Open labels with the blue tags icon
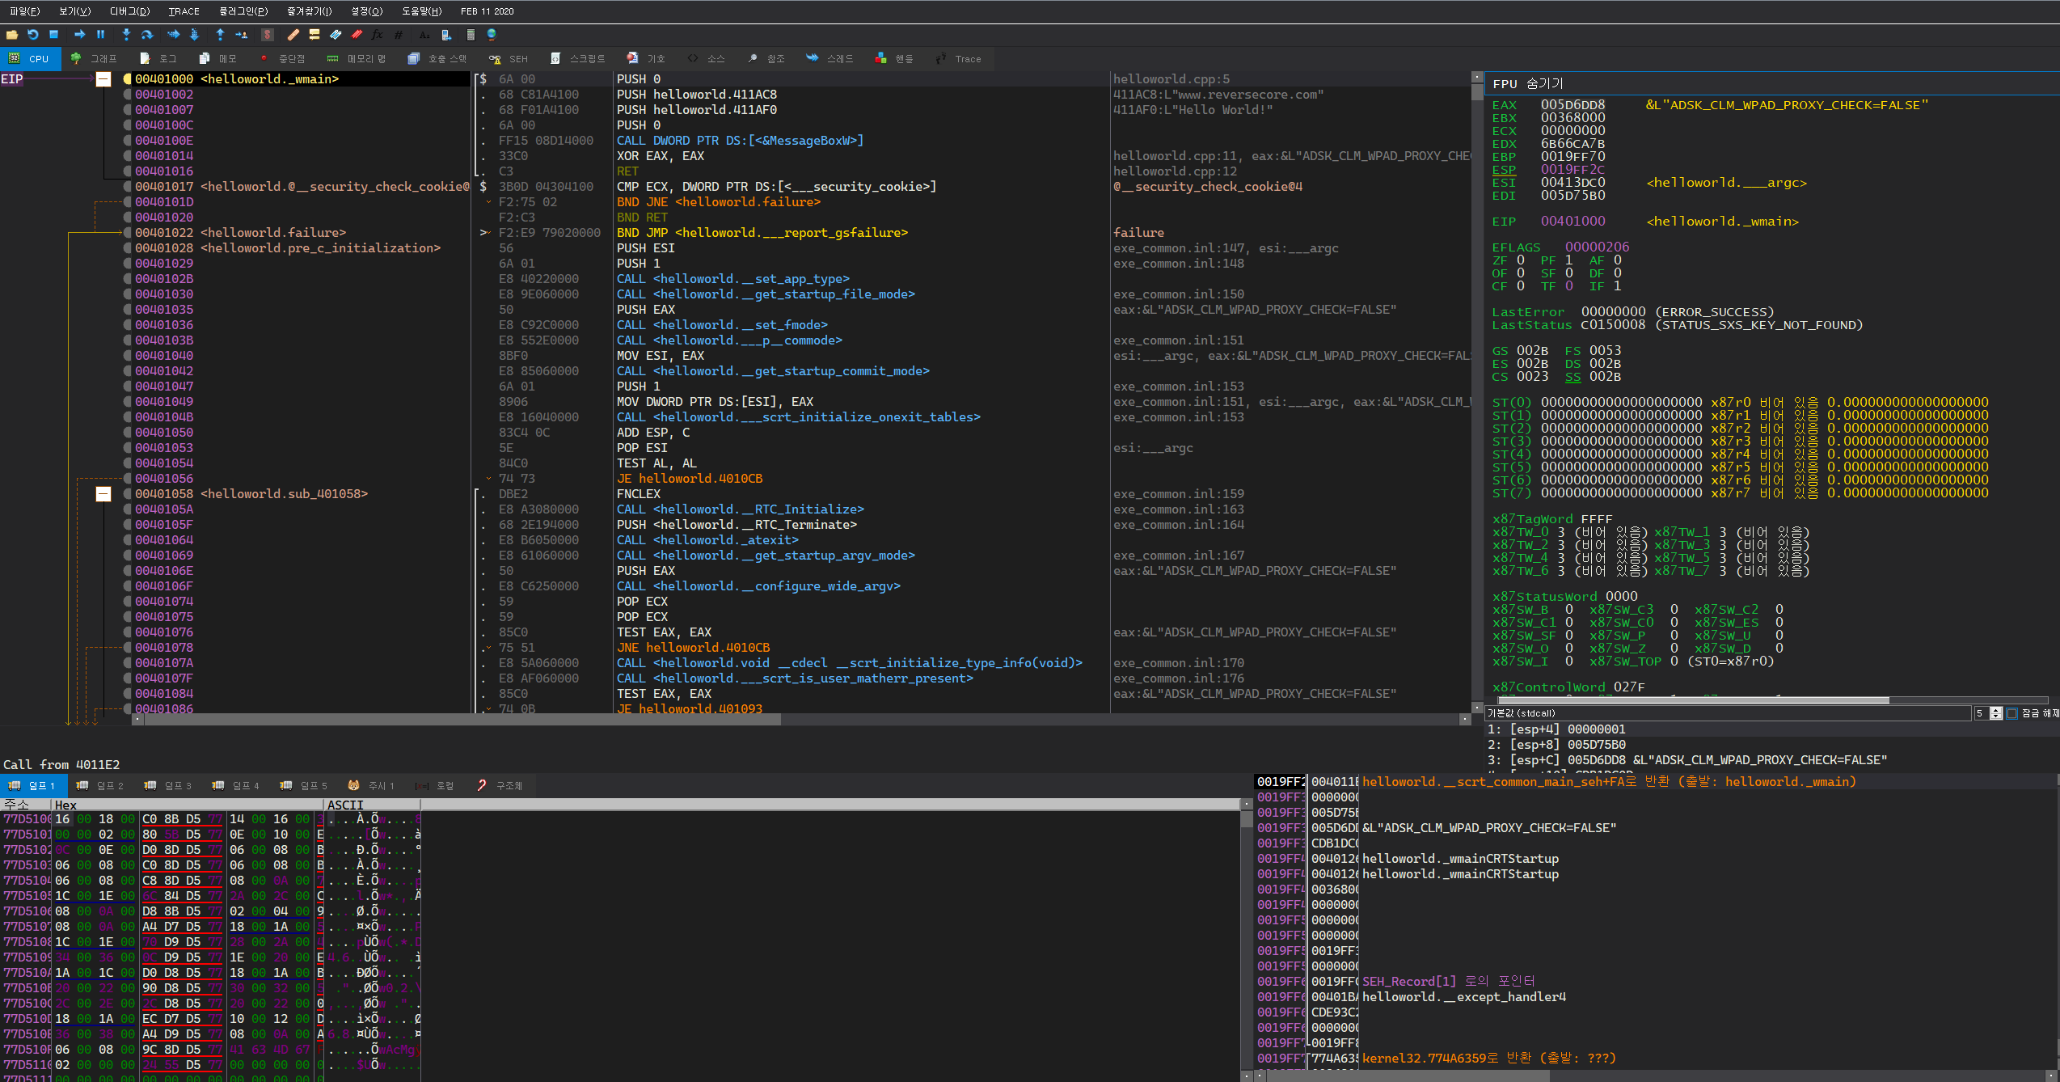 336,35
